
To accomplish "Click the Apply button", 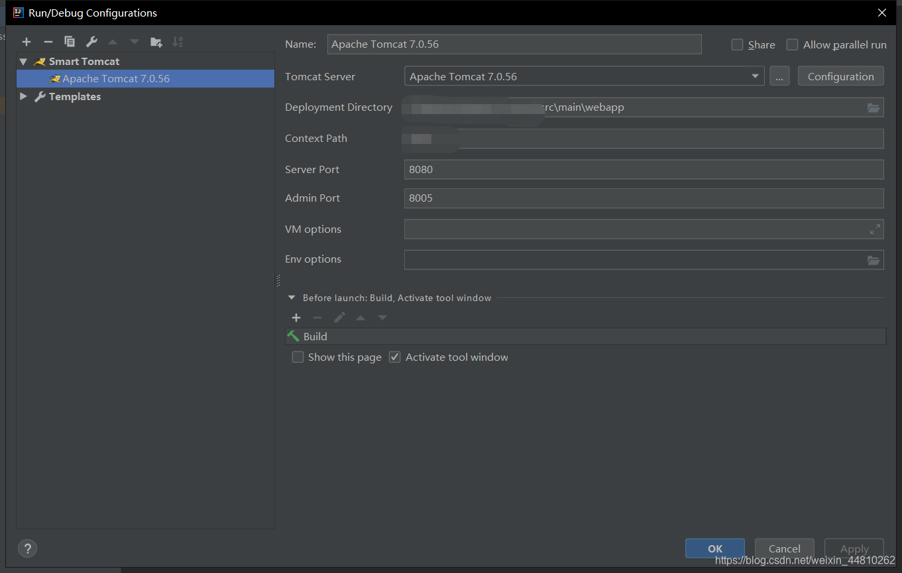I will 854,548.
